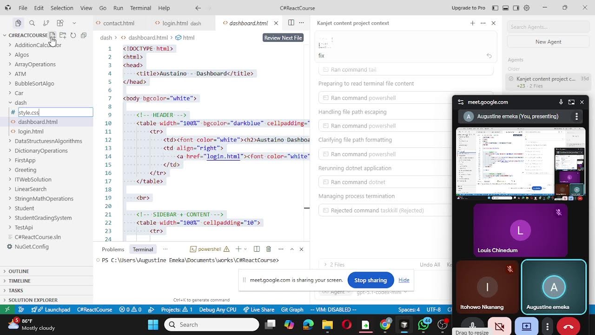Open the Explorer view in the activity bar
This screenshot has width=595, height=335.
click(18, 23)
